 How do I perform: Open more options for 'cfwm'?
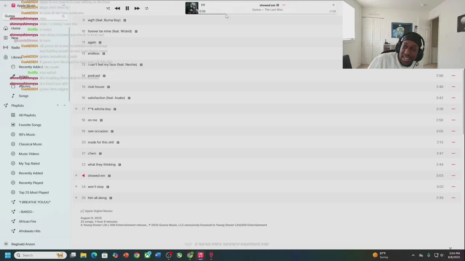pyautogui.click(x=453, y=153)
